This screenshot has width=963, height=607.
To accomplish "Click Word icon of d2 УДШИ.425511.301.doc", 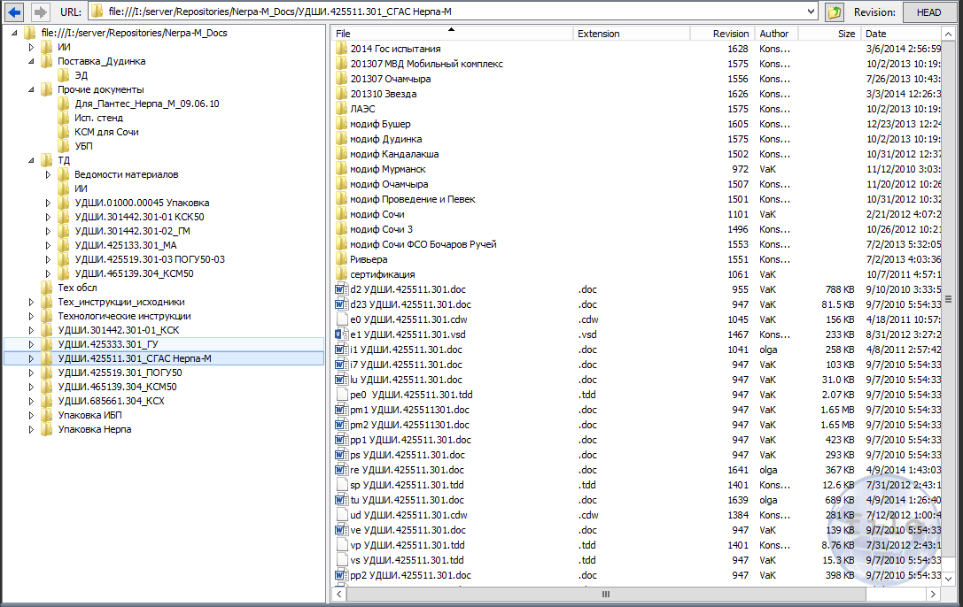I will tap(342, 289).
